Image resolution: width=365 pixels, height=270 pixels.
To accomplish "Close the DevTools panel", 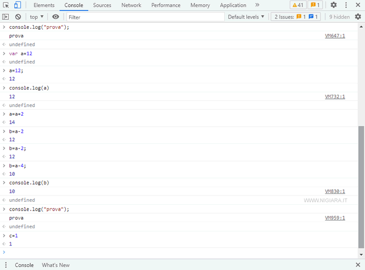I will point(358,5).
